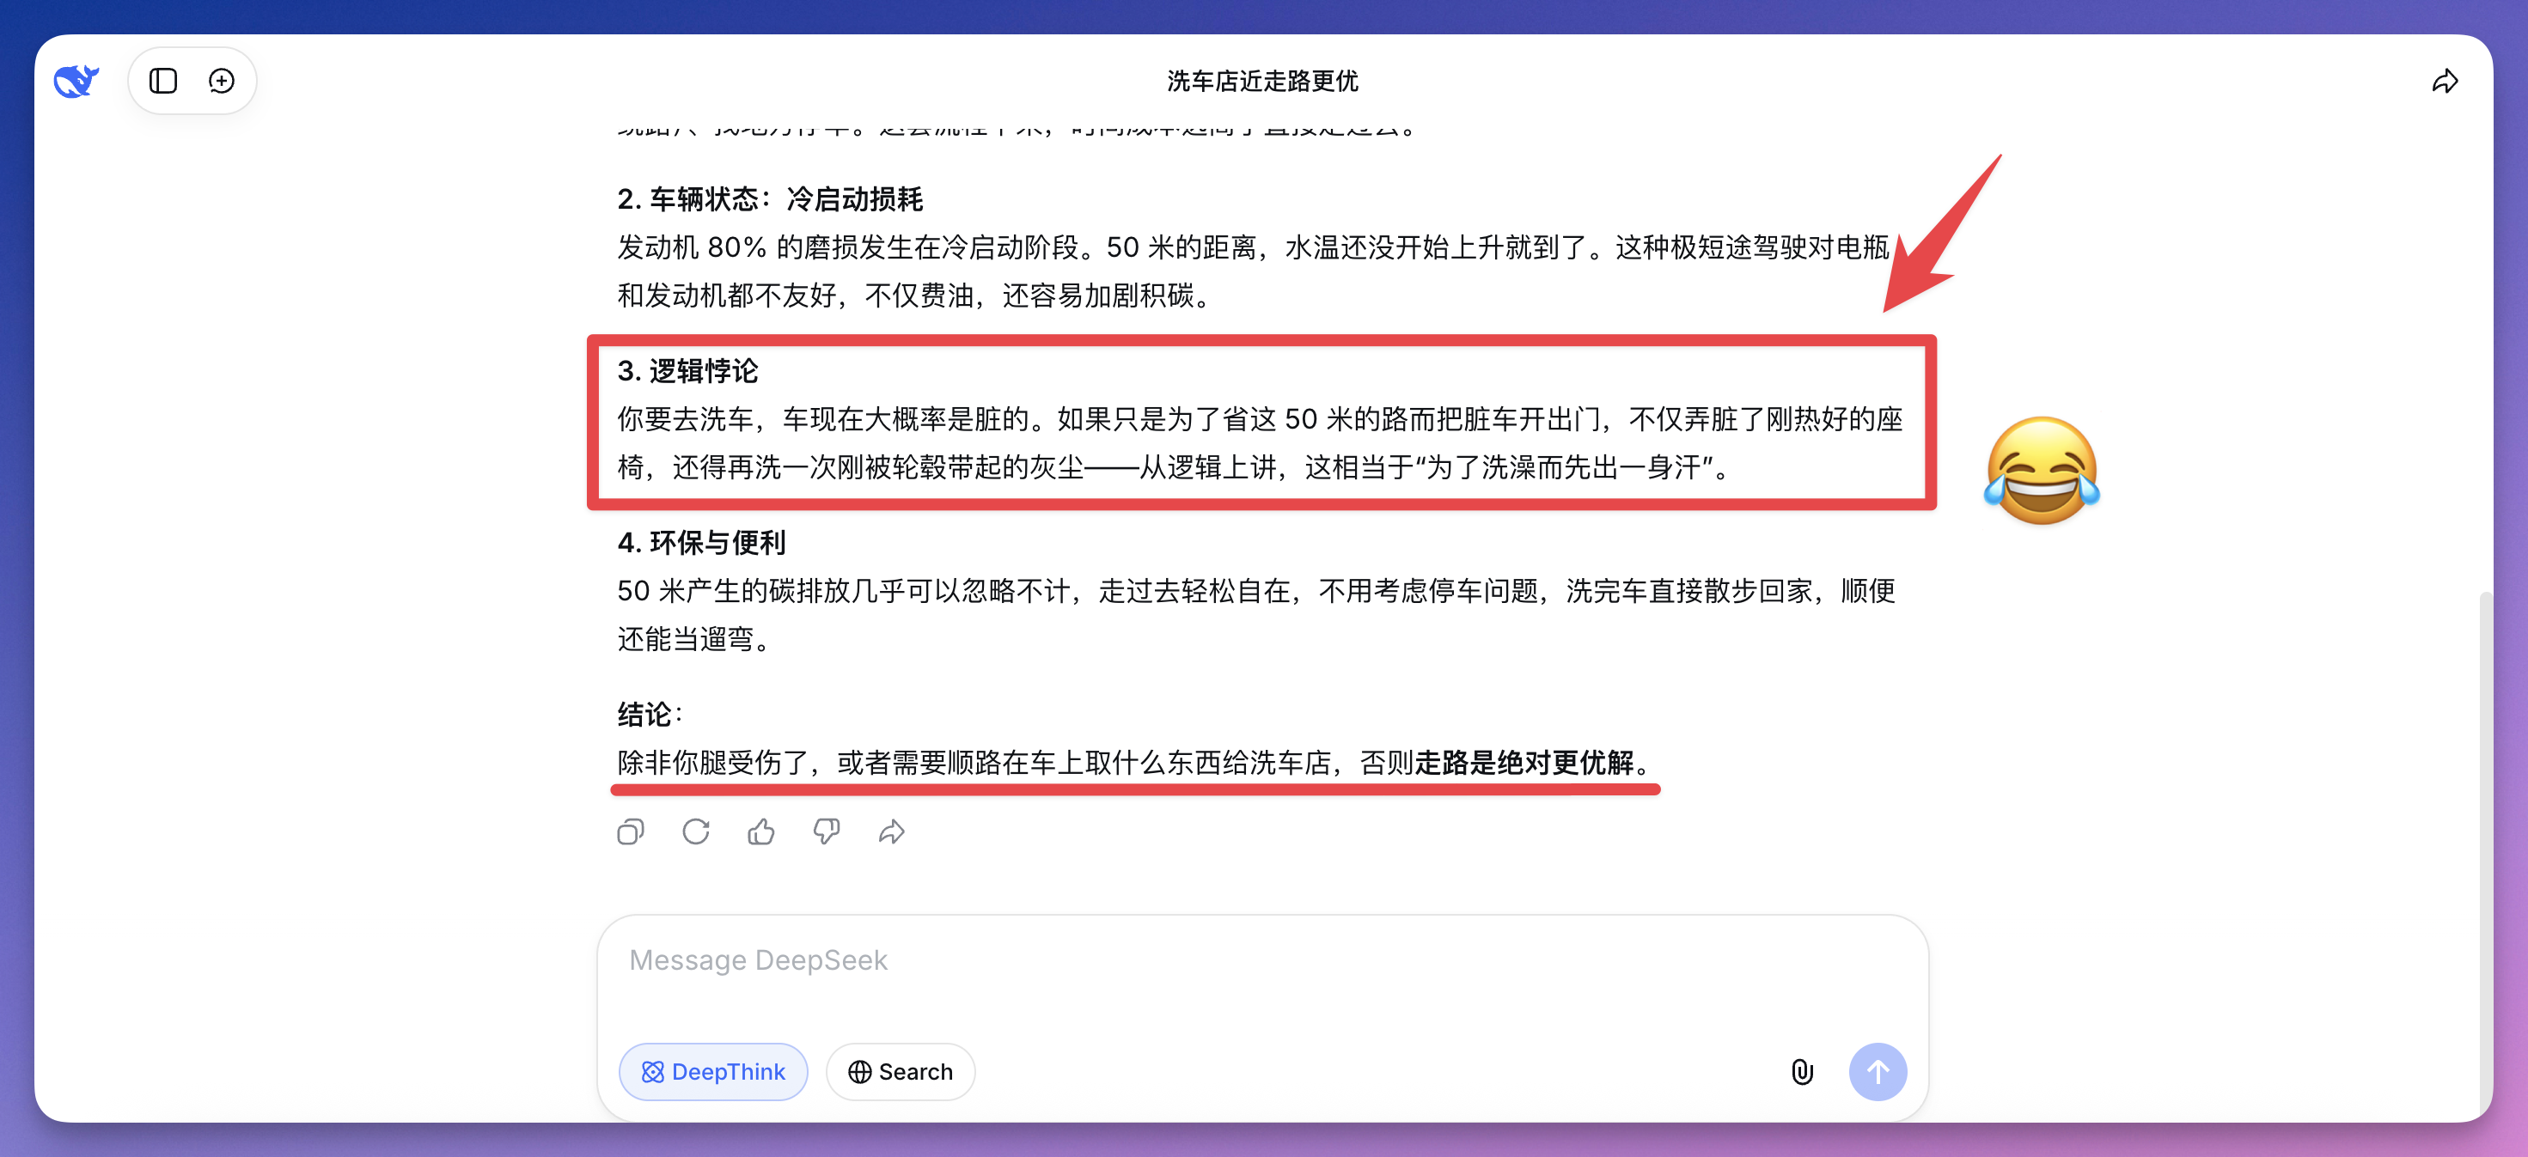Toggle the sidebar panel icon
2528x1157 pixels.
point(163,81)
